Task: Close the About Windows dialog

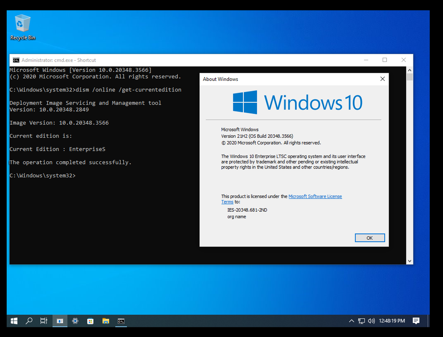Action: point(383,79)
